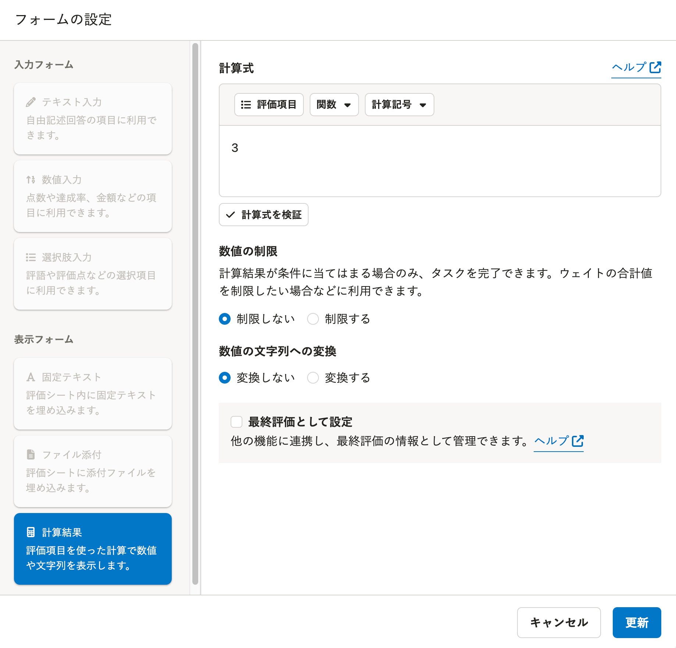
Task: Click the blue 更新 button
Action: point(637,623)
